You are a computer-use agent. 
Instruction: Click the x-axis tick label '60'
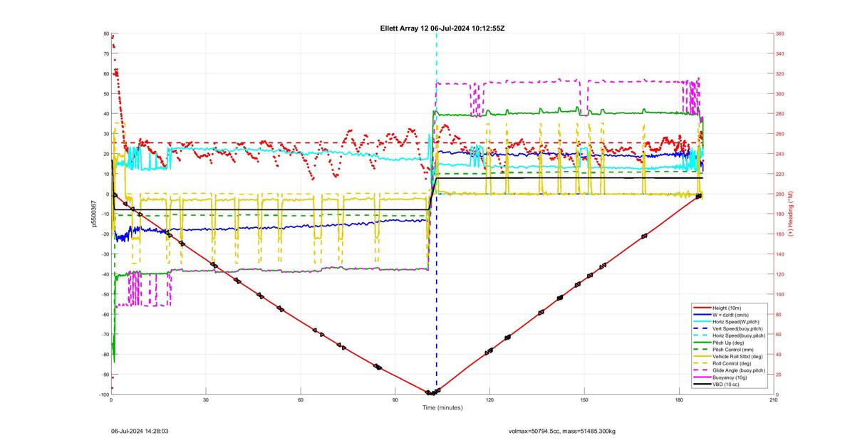[x=301, y=400]
